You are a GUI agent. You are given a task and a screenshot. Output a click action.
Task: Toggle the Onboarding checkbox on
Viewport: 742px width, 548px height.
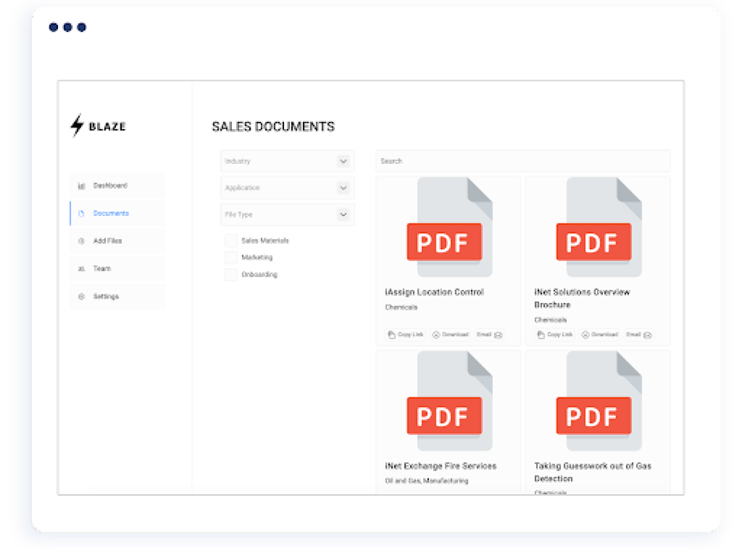coord(231,274)
